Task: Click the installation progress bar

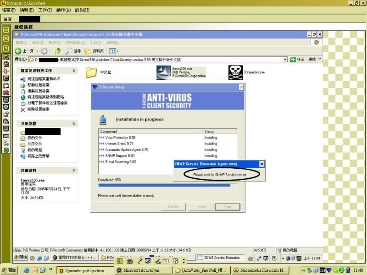Action: [167, 185]
